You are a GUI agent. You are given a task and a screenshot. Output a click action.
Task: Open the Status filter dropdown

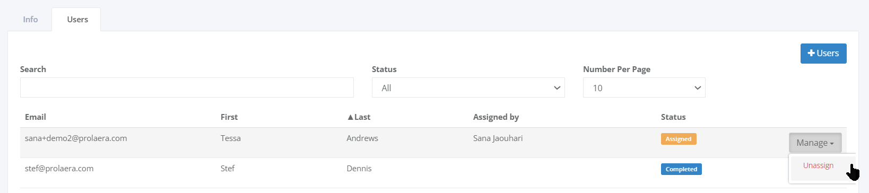click(x=468, y=87)
